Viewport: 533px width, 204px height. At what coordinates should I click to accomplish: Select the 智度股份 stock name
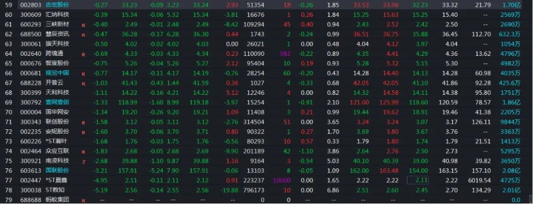(x=57, y=63)
